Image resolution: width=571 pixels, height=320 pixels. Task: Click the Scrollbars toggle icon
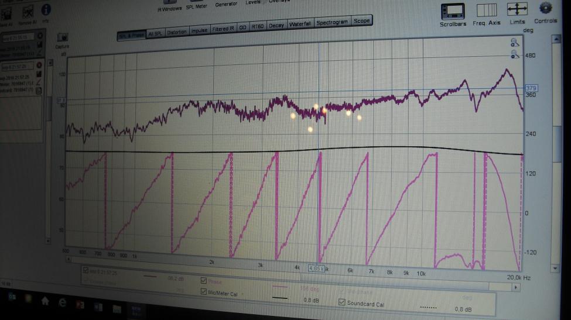(453, 12)
